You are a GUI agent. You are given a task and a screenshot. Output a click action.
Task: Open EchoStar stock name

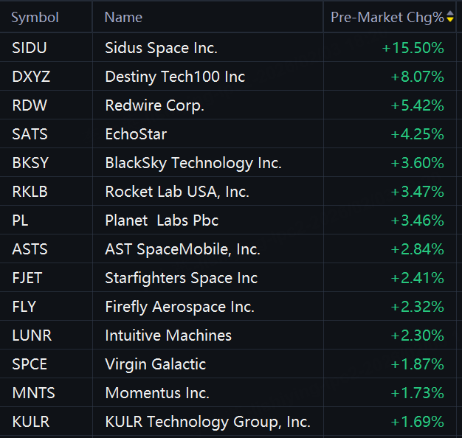point(136,134)
